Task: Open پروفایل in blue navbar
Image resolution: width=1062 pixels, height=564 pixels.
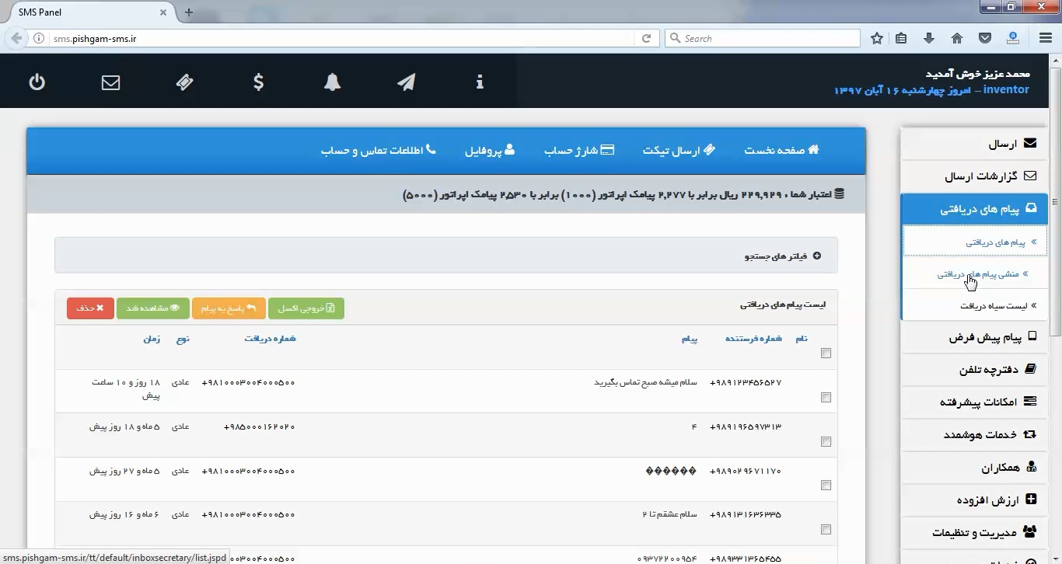Action: point(490,150)
